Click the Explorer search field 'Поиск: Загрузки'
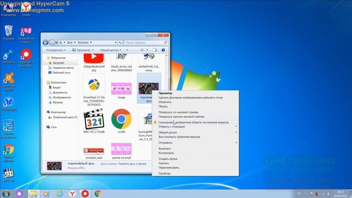The width and height of the screenshot is (352, 198). click(x=146, y=42)
